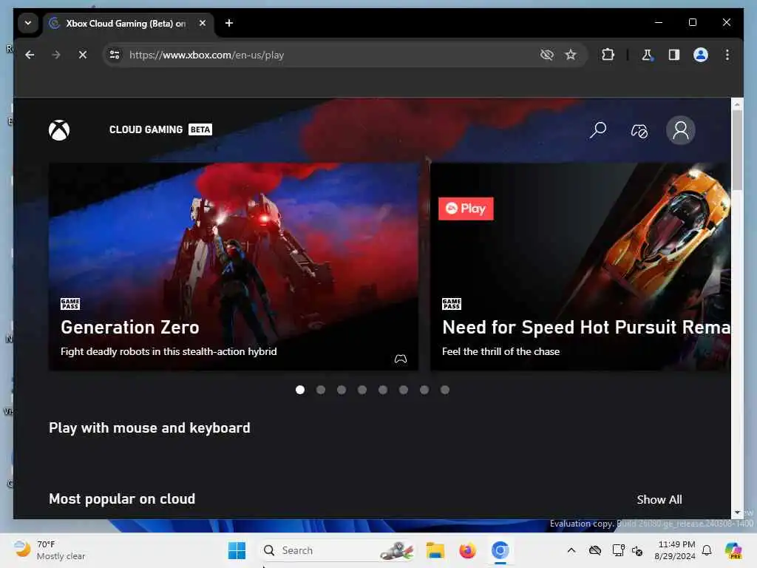Screen dimensions: 757x568
Task: Click the controller icon on Generation Zero
Action: (400, 359)
